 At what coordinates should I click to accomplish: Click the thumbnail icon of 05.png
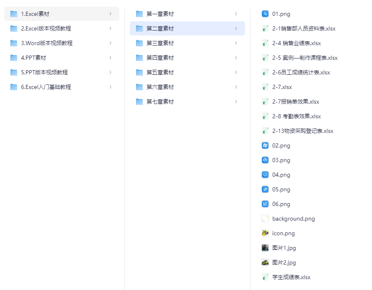coord(265,189)
